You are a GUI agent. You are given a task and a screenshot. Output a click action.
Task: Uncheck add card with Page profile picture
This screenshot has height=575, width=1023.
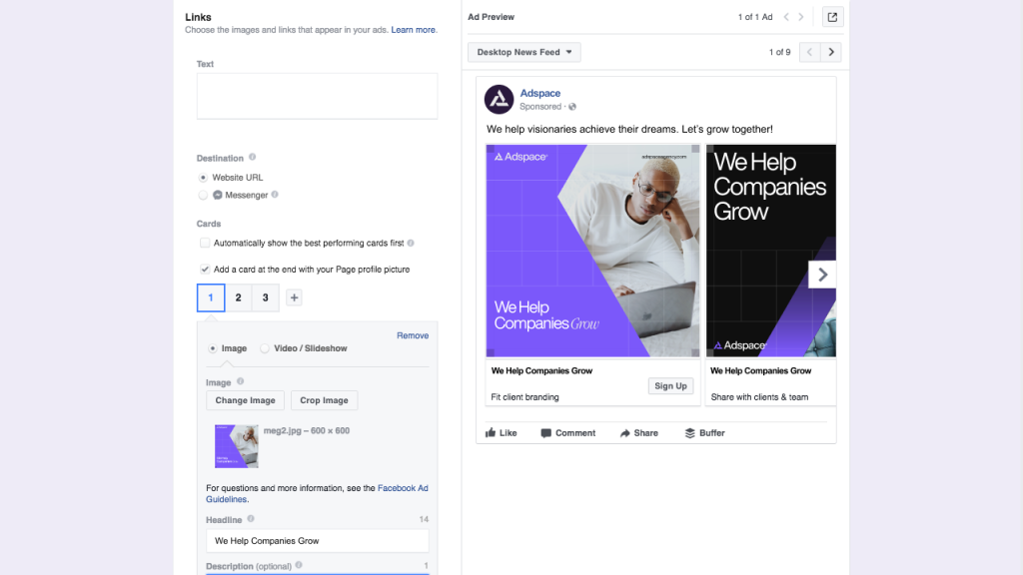(x=205, y=270)
